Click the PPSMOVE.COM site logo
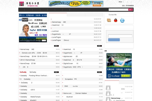Viewport: 152px width, 101px height. [x=29, y=4]
